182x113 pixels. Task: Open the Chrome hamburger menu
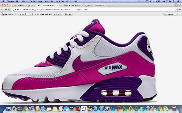[180, 9]
